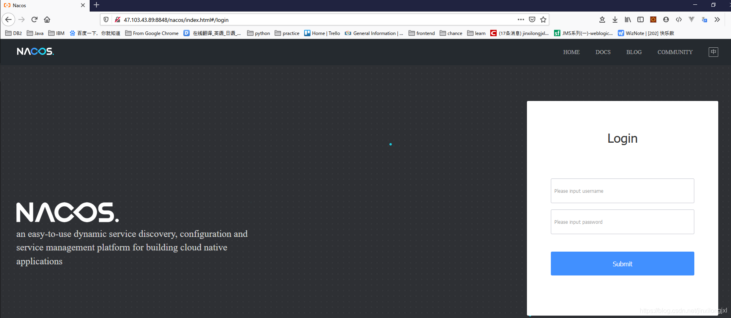The height and width of the screenshot is (318, 731).
Task: Open the online translation bookmark
Action: point(212,33)
